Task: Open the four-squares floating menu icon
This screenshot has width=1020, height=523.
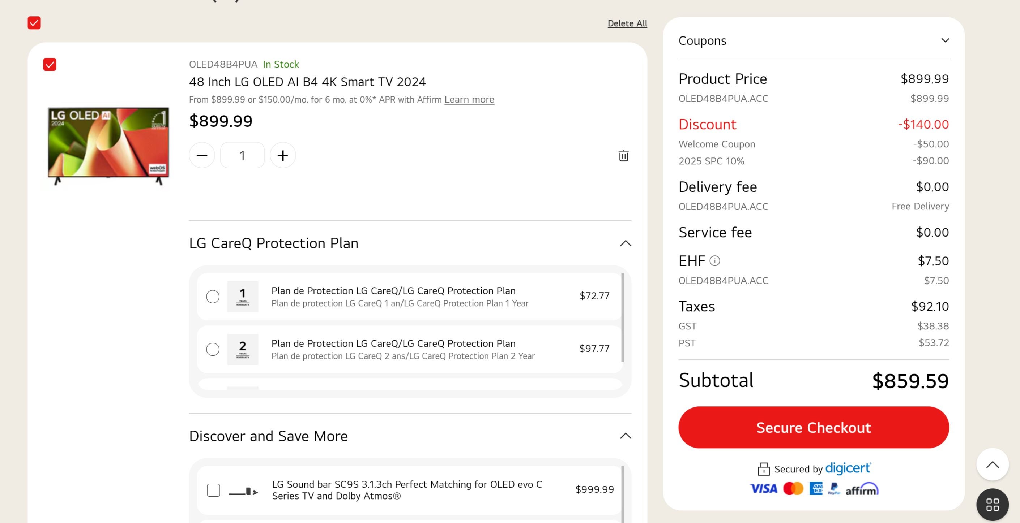Action: [992, 505]
